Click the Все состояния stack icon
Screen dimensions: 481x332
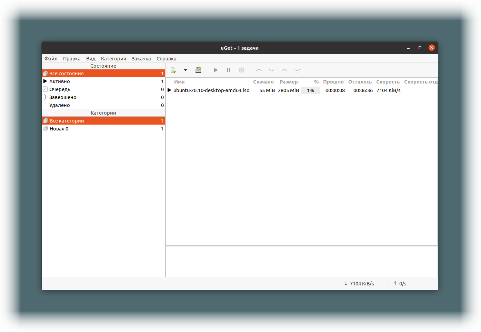pos(45,74)
